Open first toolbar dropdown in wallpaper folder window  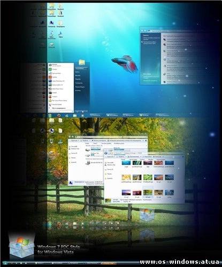[111, 157]
